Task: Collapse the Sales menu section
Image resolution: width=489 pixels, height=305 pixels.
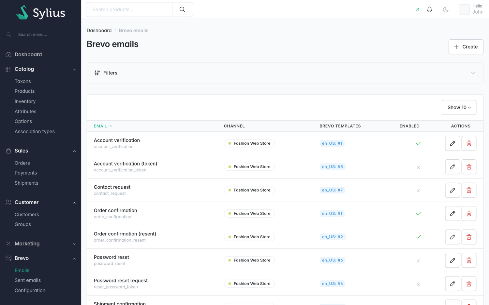Action: tap(40, 151)
